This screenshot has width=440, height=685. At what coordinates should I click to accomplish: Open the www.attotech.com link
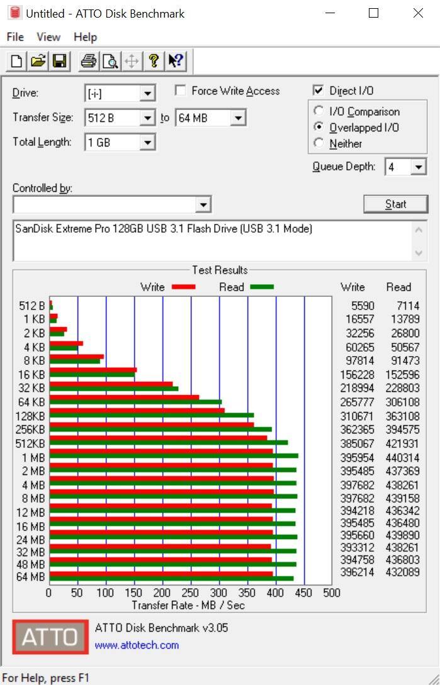137,645
